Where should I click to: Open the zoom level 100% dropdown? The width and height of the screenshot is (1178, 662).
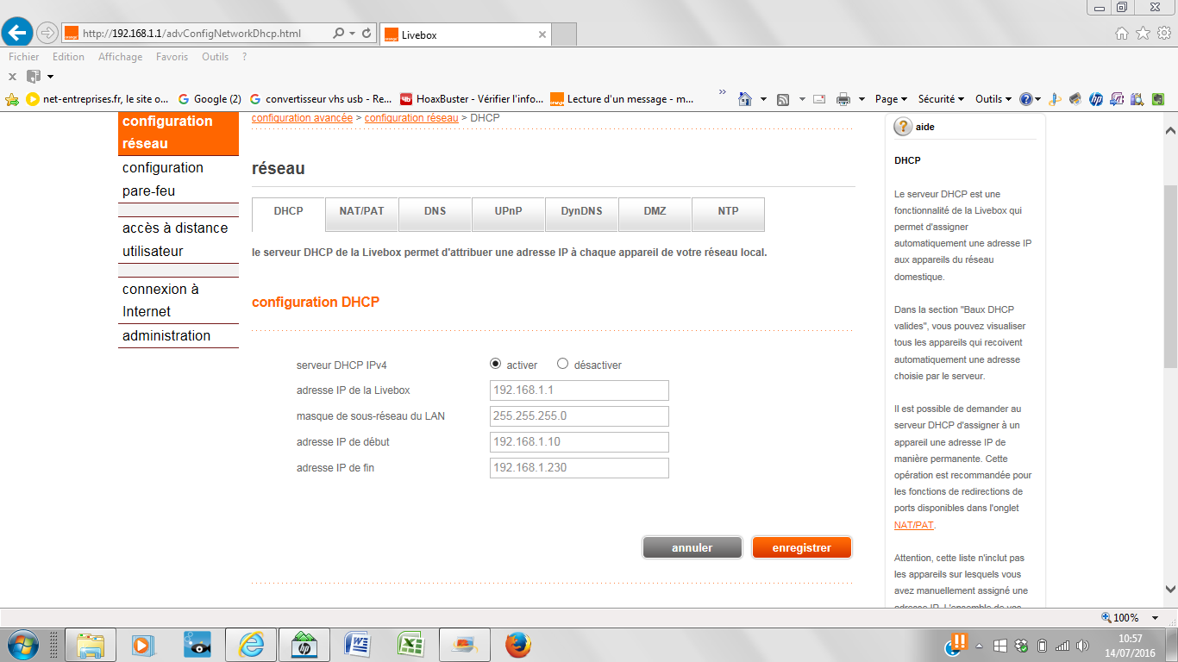tap(1131, 617)
